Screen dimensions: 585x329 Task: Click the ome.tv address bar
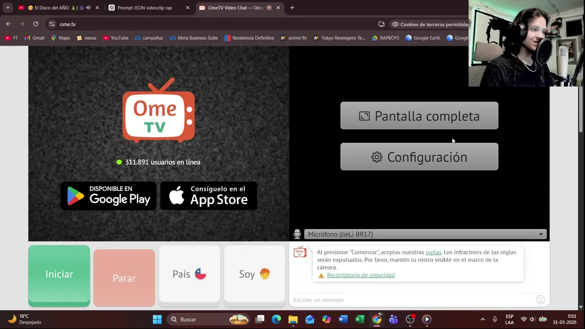pyautogui.click(x=215, y=24)
